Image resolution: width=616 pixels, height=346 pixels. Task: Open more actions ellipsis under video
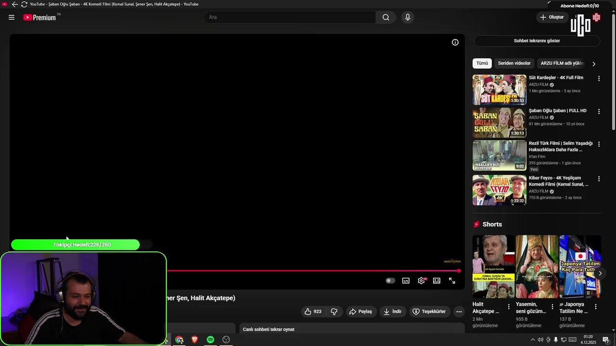tap(459, 311)
